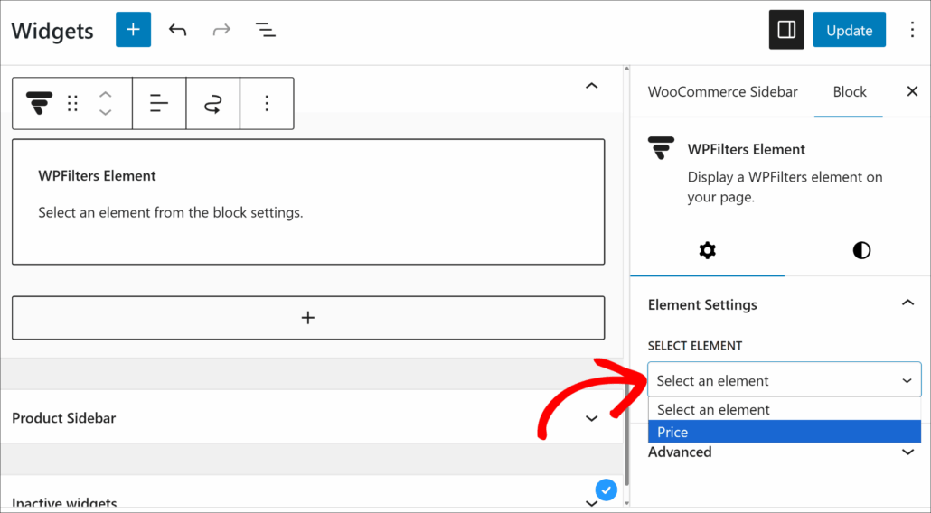Image resolution: width=931 pixels, height=513 pixels.
Task: Collapse the current widget area
Action: tap(591, 86)
